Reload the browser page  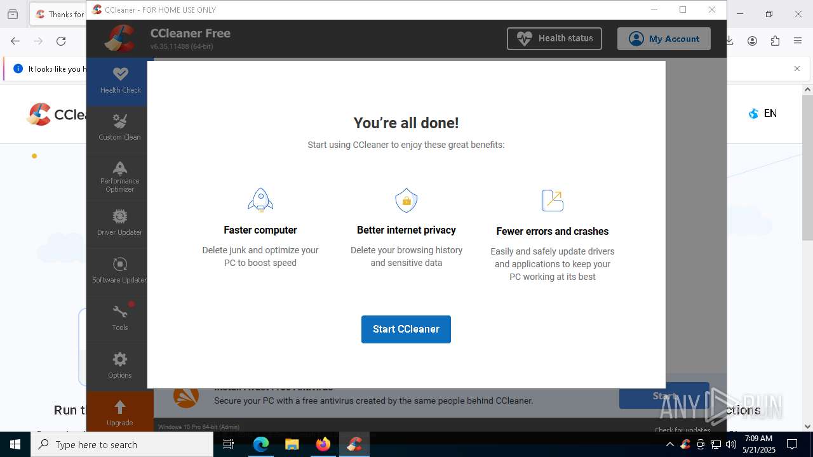point(61,41)
